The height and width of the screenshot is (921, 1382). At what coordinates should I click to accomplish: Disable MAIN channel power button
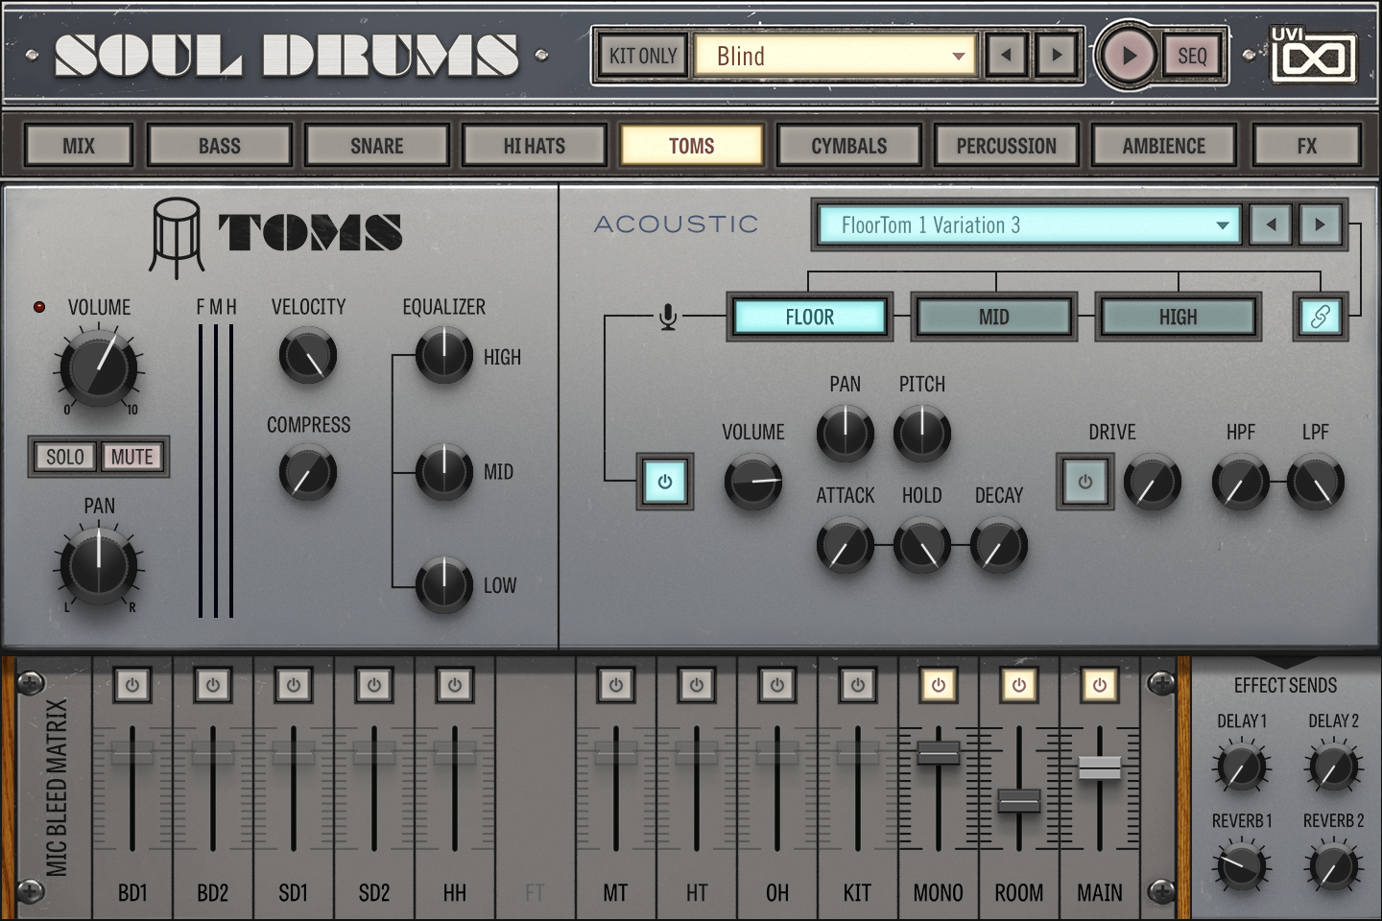click(1100, 685)
